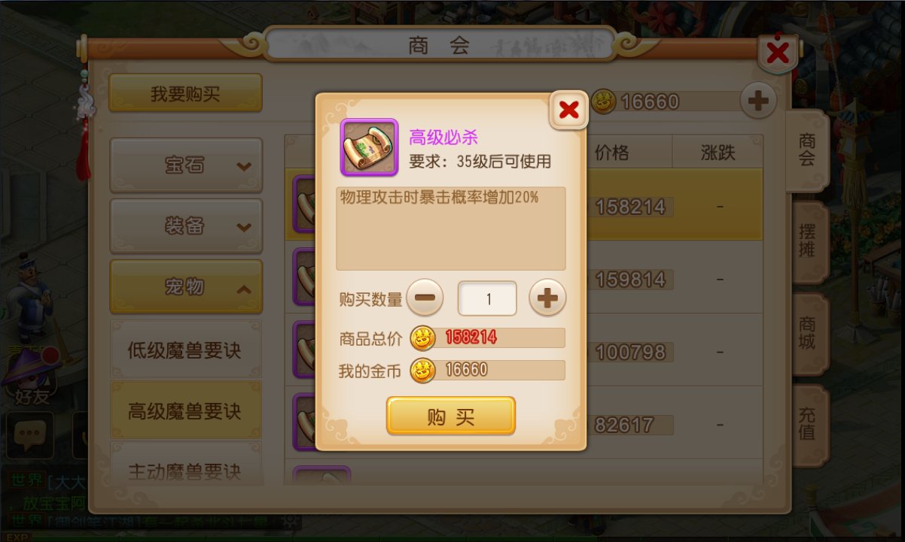Image resolution: width=905 pixels, height=542 pixels.
Task: Open the 充值 recharge tab
Action: coord(809,424)
